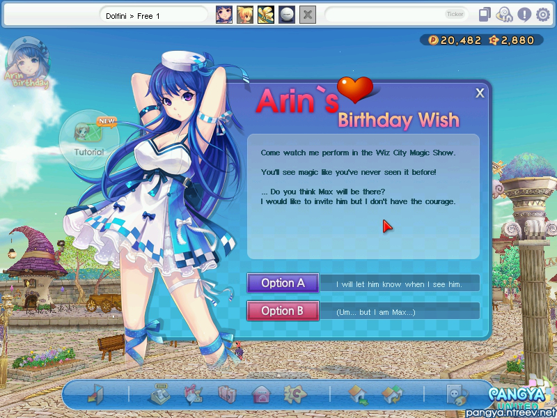557x418 pixels.
Task: Open the cash register shop icon
Action: coord(159,394)
